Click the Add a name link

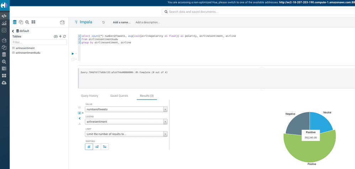[122, 22]
